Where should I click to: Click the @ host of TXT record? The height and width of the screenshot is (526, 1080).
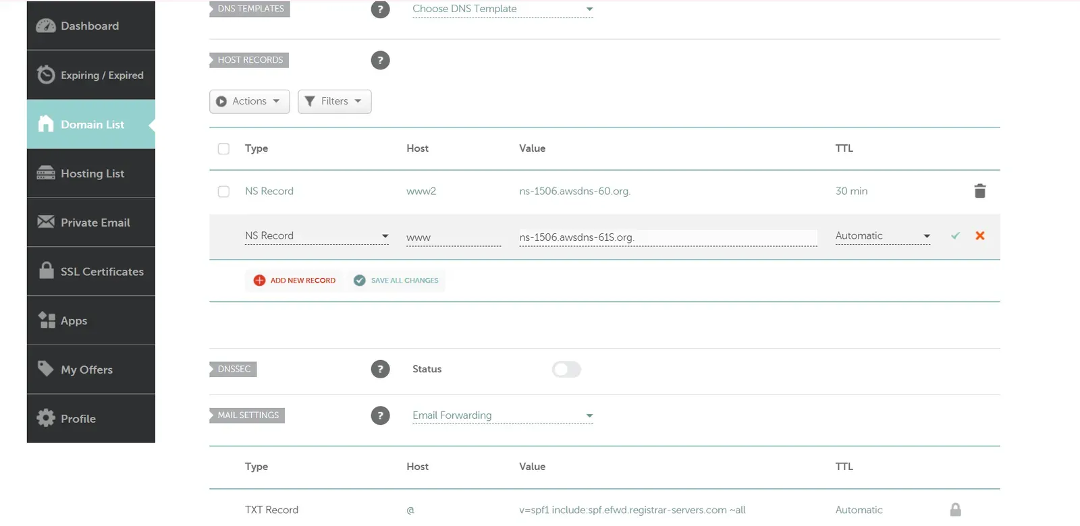pyautogui.click(x=410, y=510)
